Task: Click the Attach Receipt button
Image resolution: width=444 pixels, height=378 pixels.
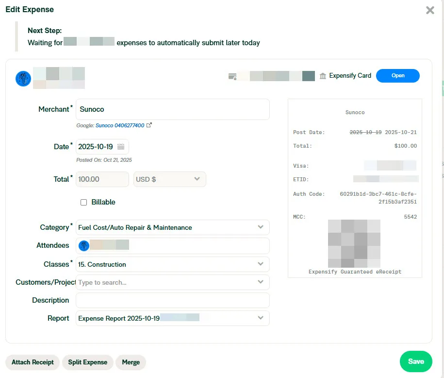Action: 33,362
